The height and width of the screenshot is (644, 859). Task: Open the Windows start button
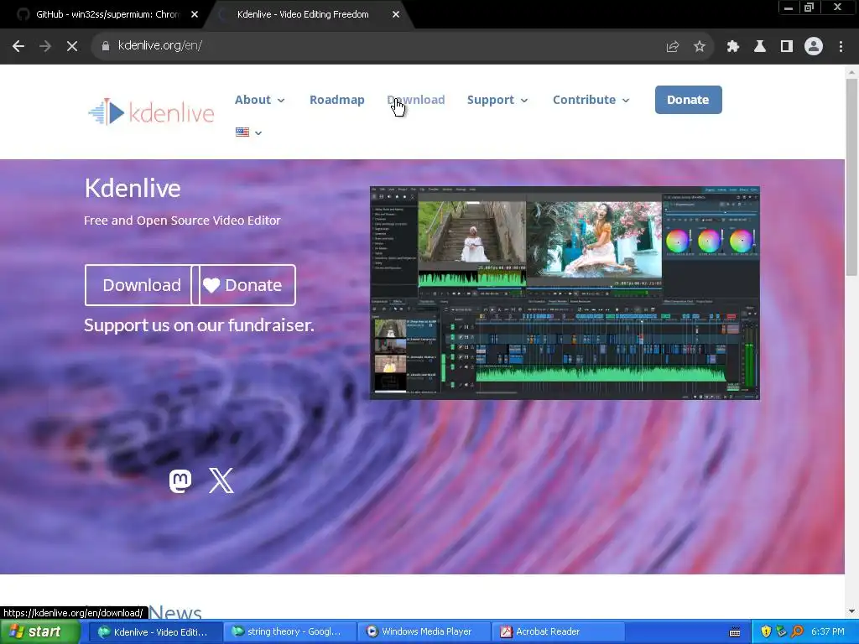[39, 631]
